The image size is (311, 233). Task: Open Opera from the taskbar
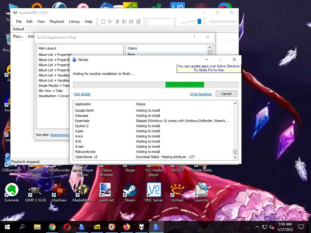[x=67, y=227]
